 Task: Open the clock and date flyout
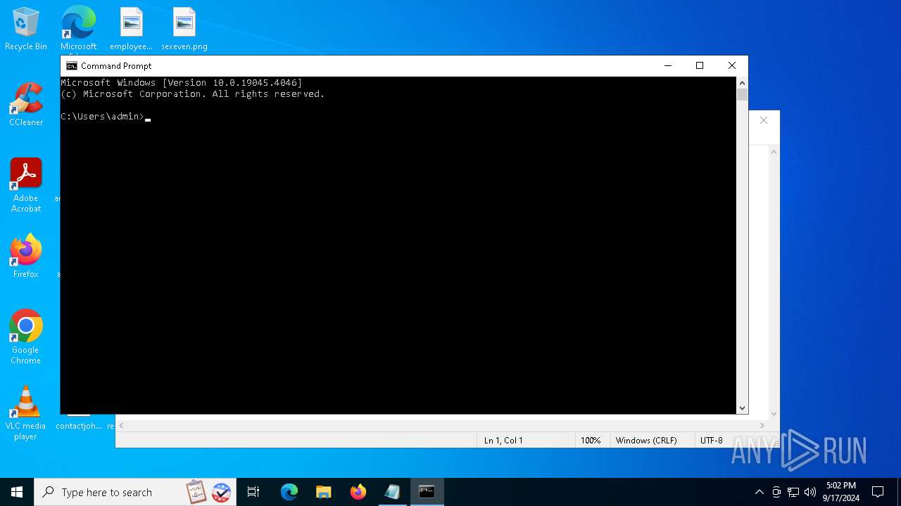coord(841,492)
